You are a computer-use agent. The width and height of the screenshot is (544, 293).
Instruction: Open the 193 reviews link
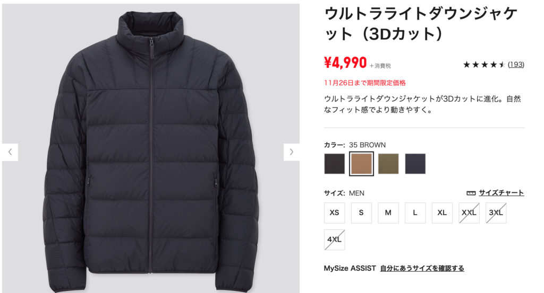pyautogui.click(x=516, y=64)
